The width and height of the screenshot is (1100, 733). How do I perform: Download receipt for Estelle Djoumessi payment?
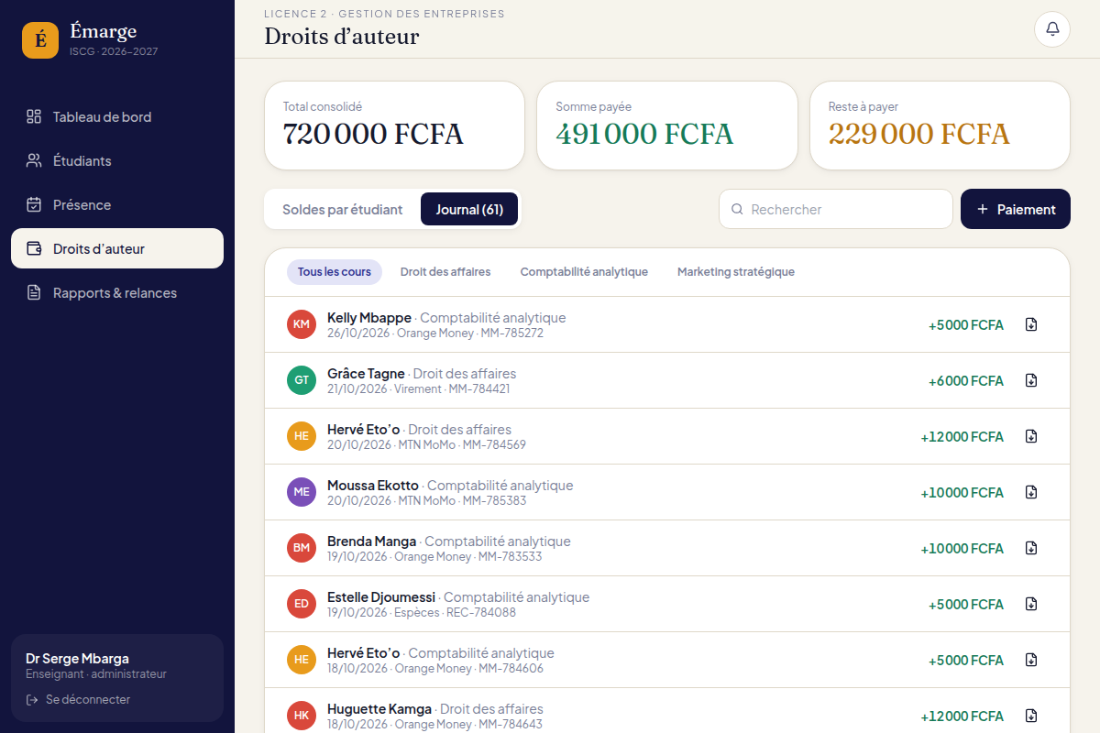coord(1031,604)
